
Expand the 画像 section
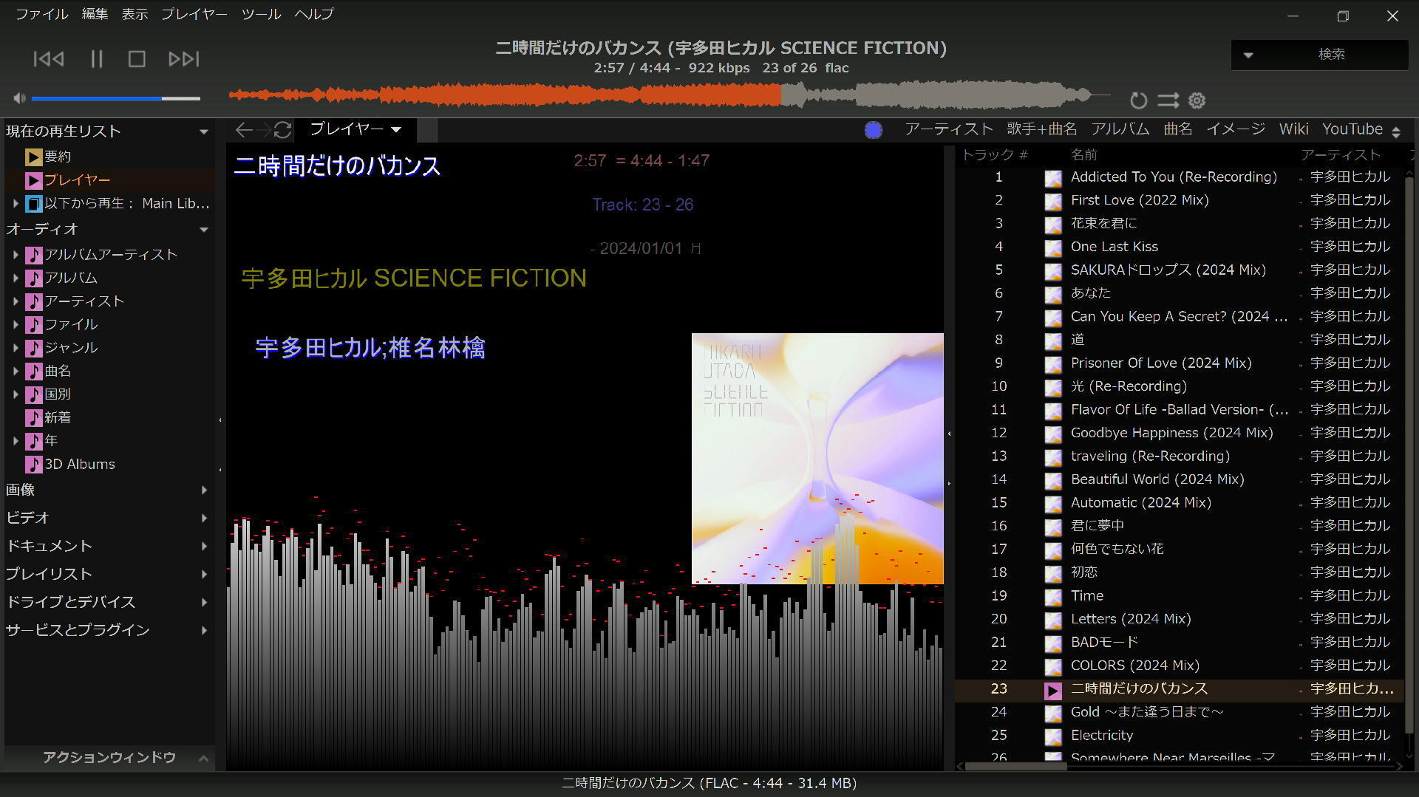coord(204,490)
